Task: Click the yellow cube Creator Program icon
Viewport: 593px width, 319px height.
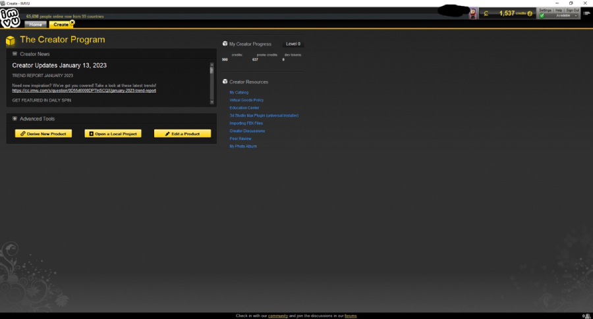Action: pos(10,40)
